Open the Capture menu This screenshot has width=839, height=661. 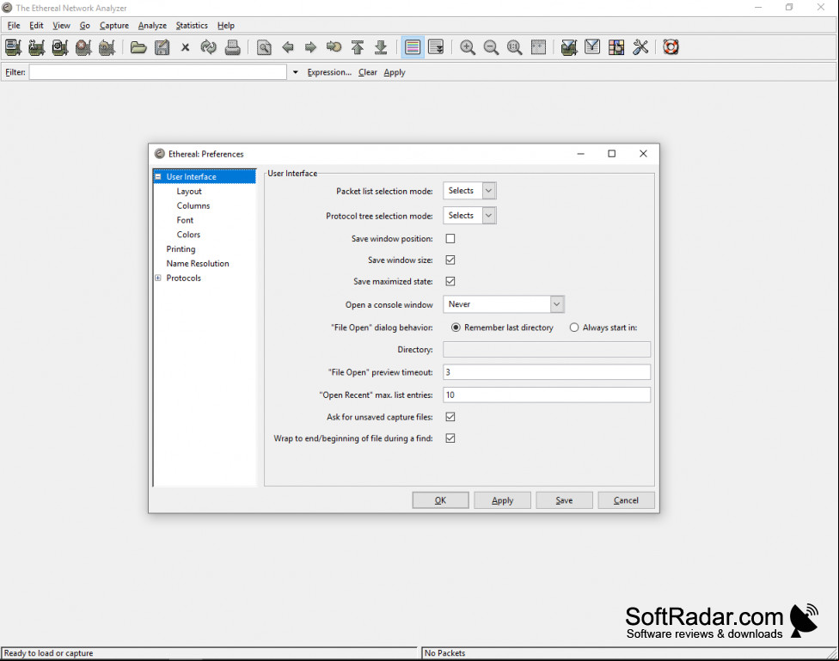(x=114, y=26)
